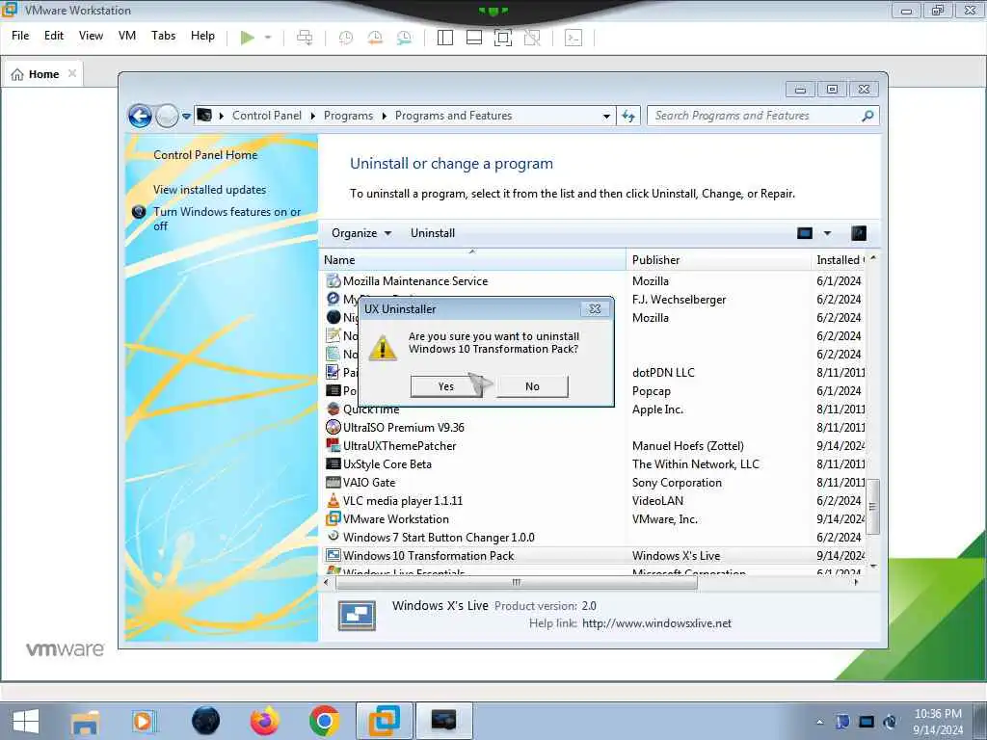
Task: Select the Home tab
Action: pos(42,74)
